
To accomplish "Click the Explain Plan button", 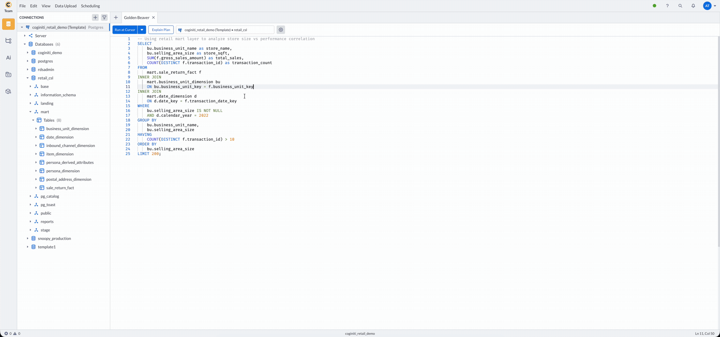I will pos(161,30).
